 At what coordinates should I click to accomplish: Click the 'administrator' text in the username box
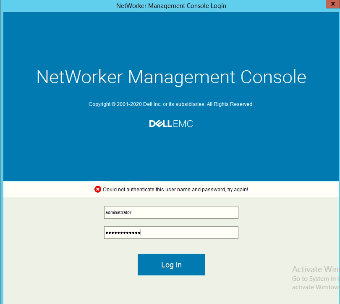click(x=118, y=212)
